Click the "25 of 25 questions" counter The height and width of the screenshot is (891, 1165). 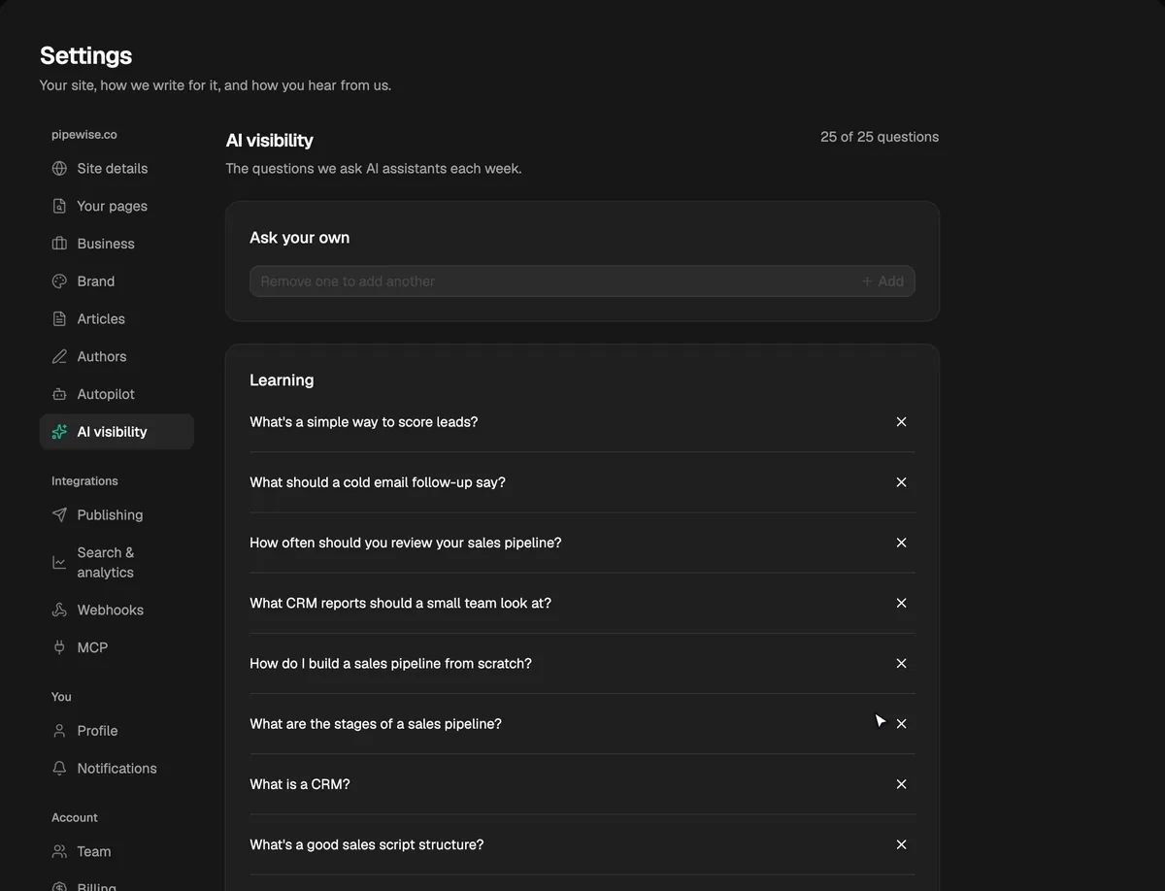point(880,137)
